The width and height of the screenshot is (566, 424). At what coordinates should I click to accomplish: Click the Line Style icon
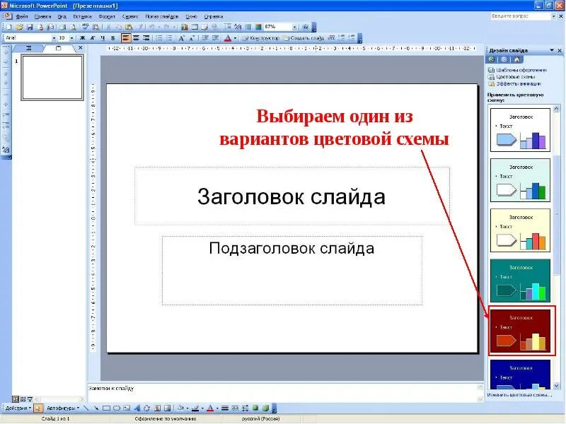pos(225,408)
